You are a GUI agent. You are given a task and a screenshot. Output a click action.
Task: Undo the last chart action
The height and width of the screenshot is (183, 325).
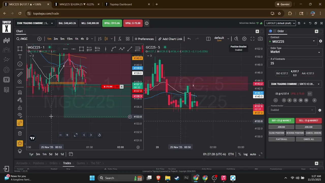tap(189, 39)
